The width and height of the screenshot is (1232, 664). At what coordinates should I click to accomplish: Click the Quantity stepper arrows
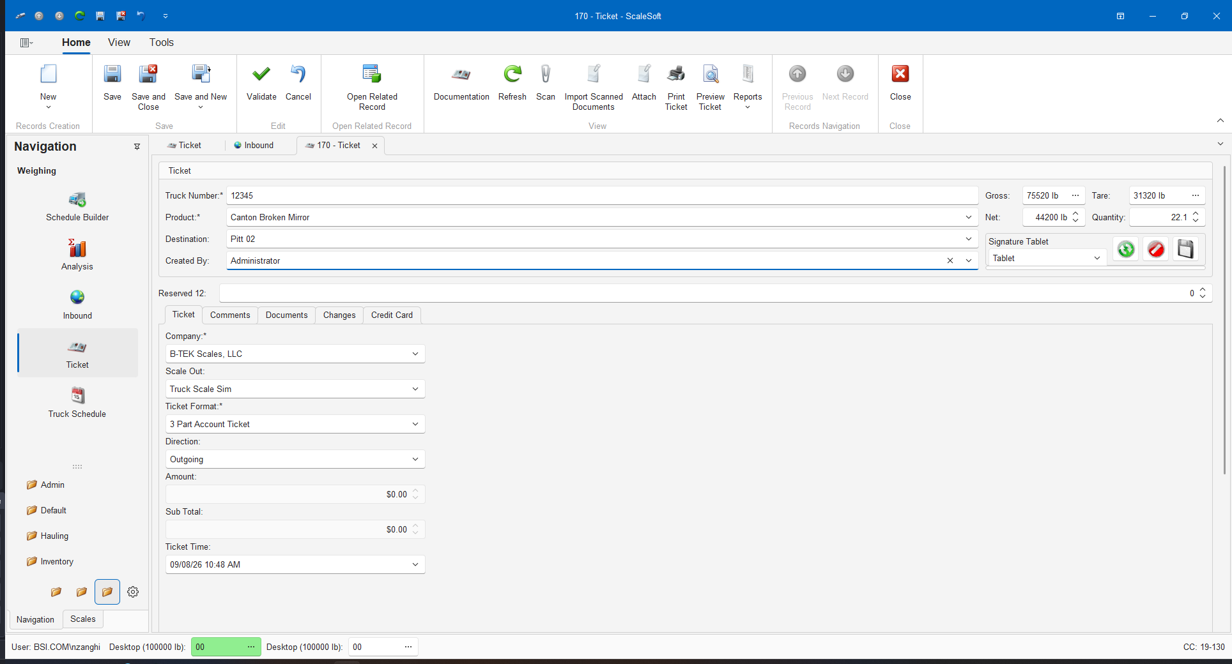point(1196,218)
